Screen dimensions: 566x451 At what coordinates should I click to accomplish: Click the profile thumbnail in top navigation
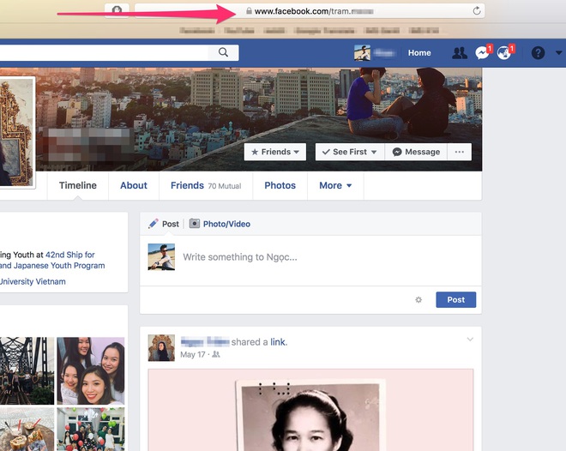click(x=362, y=52)
